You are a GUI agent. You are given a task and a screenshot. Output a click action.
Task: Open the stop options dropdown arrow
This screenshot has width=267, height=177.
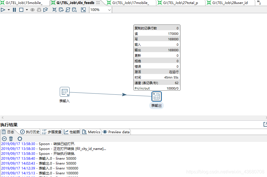point(27,10)
